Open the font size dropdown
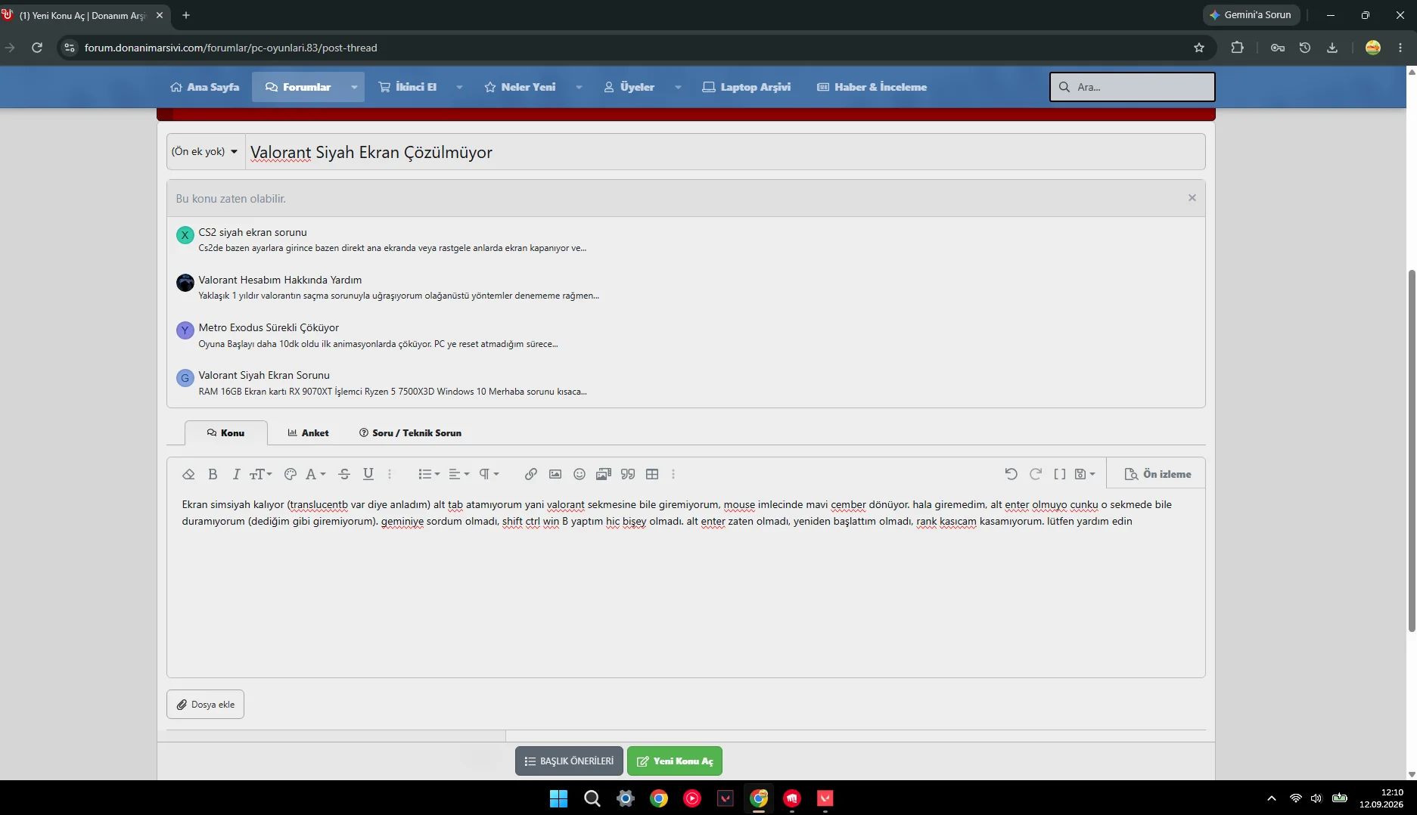 coord(261,474)
